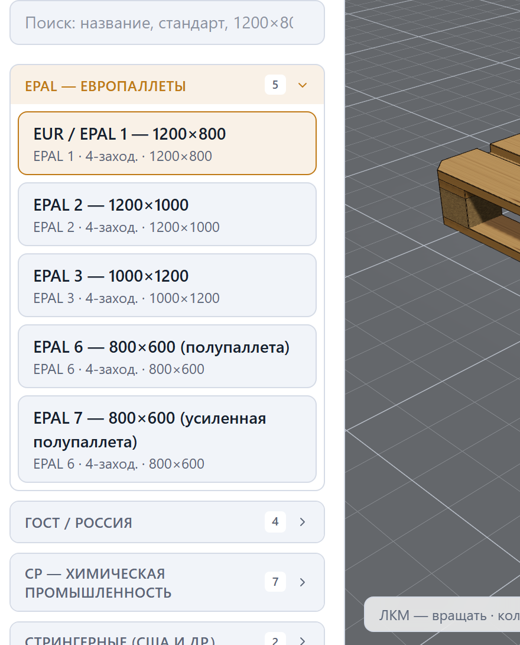Click the count badge 4 on ГОСТ row
The height and width of the screenshot is (645, 520).
click(275, 521)
